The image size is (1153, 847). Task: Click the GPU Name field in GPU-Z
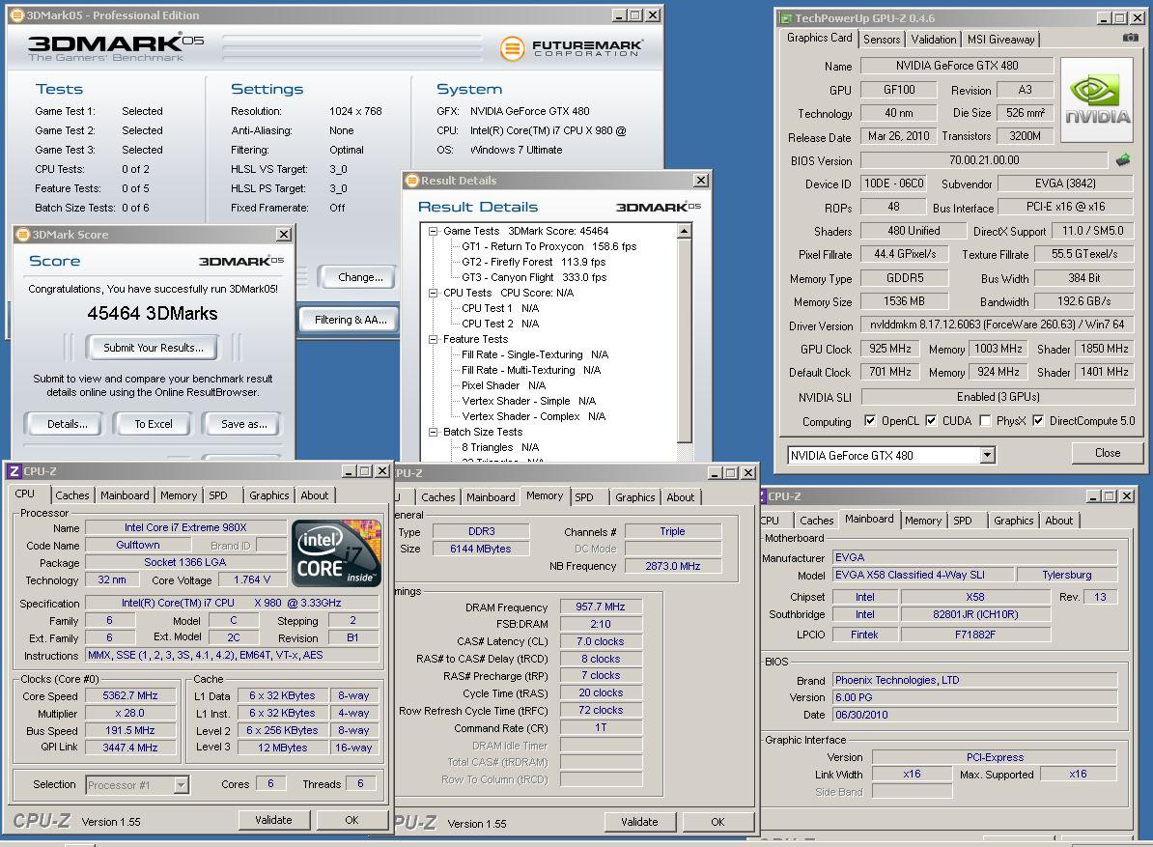957,66
